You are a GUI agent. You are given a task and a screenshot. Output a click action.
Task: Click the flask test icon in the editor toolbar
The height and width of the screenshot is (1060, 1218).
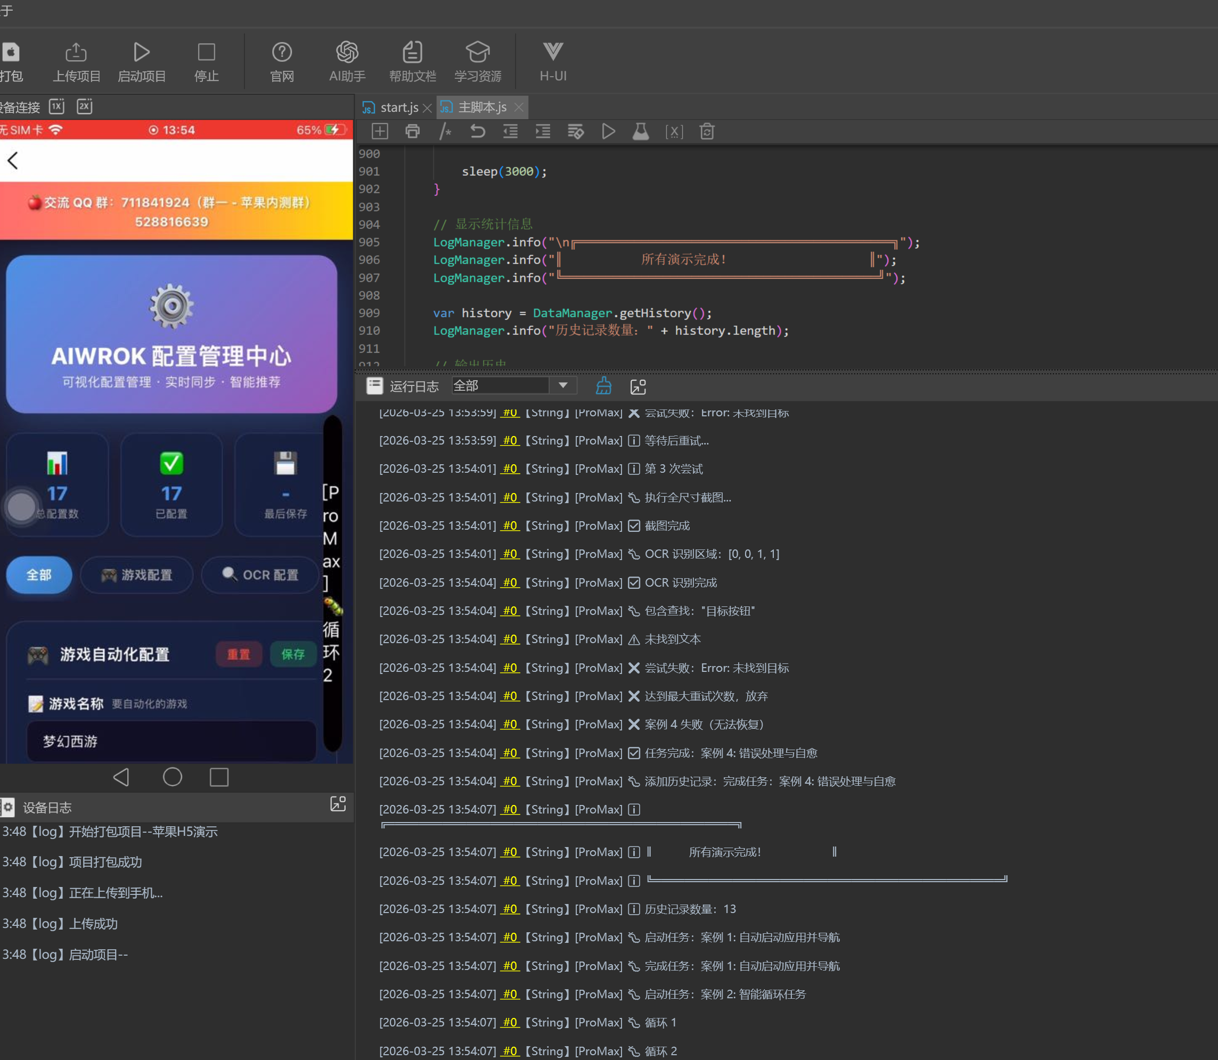click(x=640, y=132)
